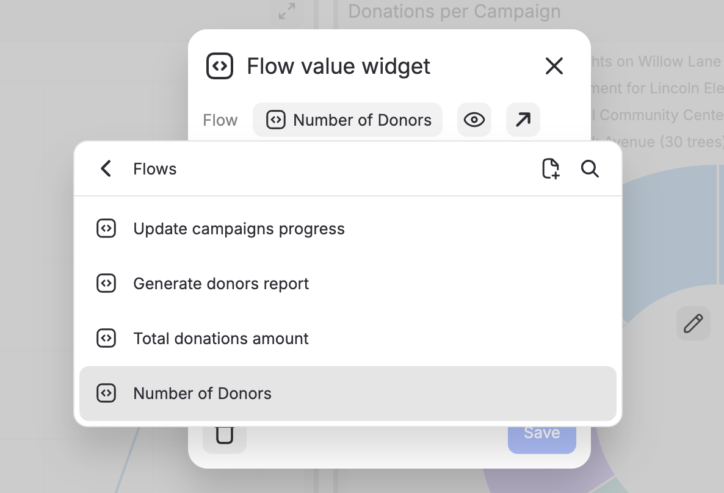
Task: Click the expand arrows icon at top
Action: pyautogui.click(x=287, y=10)
